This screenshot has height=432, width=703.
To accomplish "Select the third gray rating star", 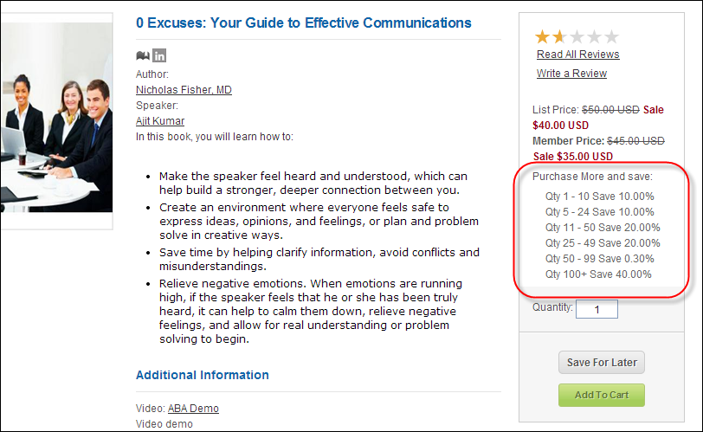I will (x=577, y=36).
